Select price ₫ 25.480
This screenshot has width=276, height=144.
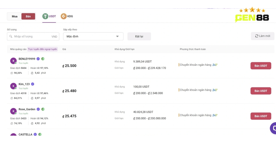pos(69,91)
